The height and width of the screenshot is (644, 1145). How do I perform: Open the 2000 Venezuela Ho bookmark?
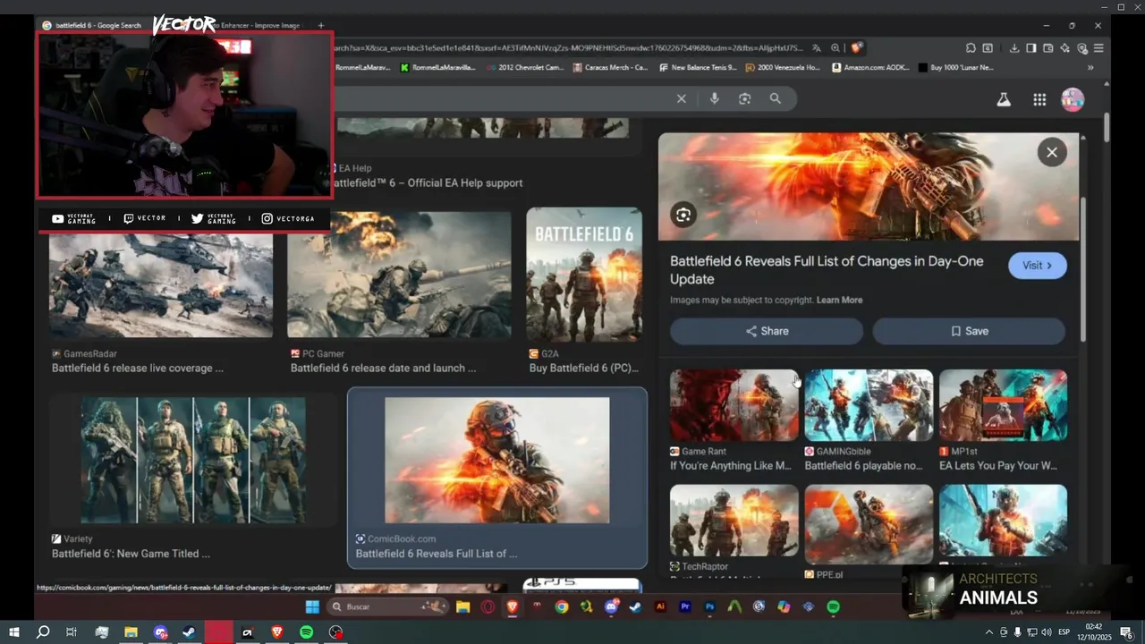(x=783, y=67)
